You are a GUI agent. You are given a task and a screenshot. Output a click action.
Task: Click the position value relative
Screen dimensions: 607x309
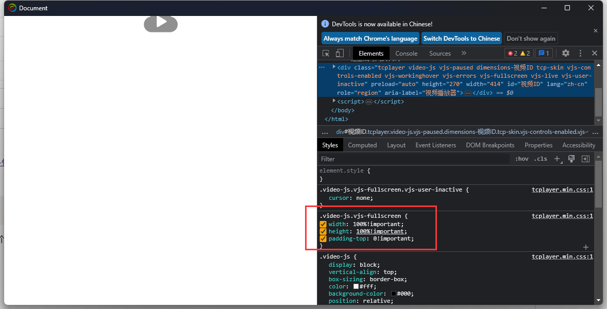[377, 301]
